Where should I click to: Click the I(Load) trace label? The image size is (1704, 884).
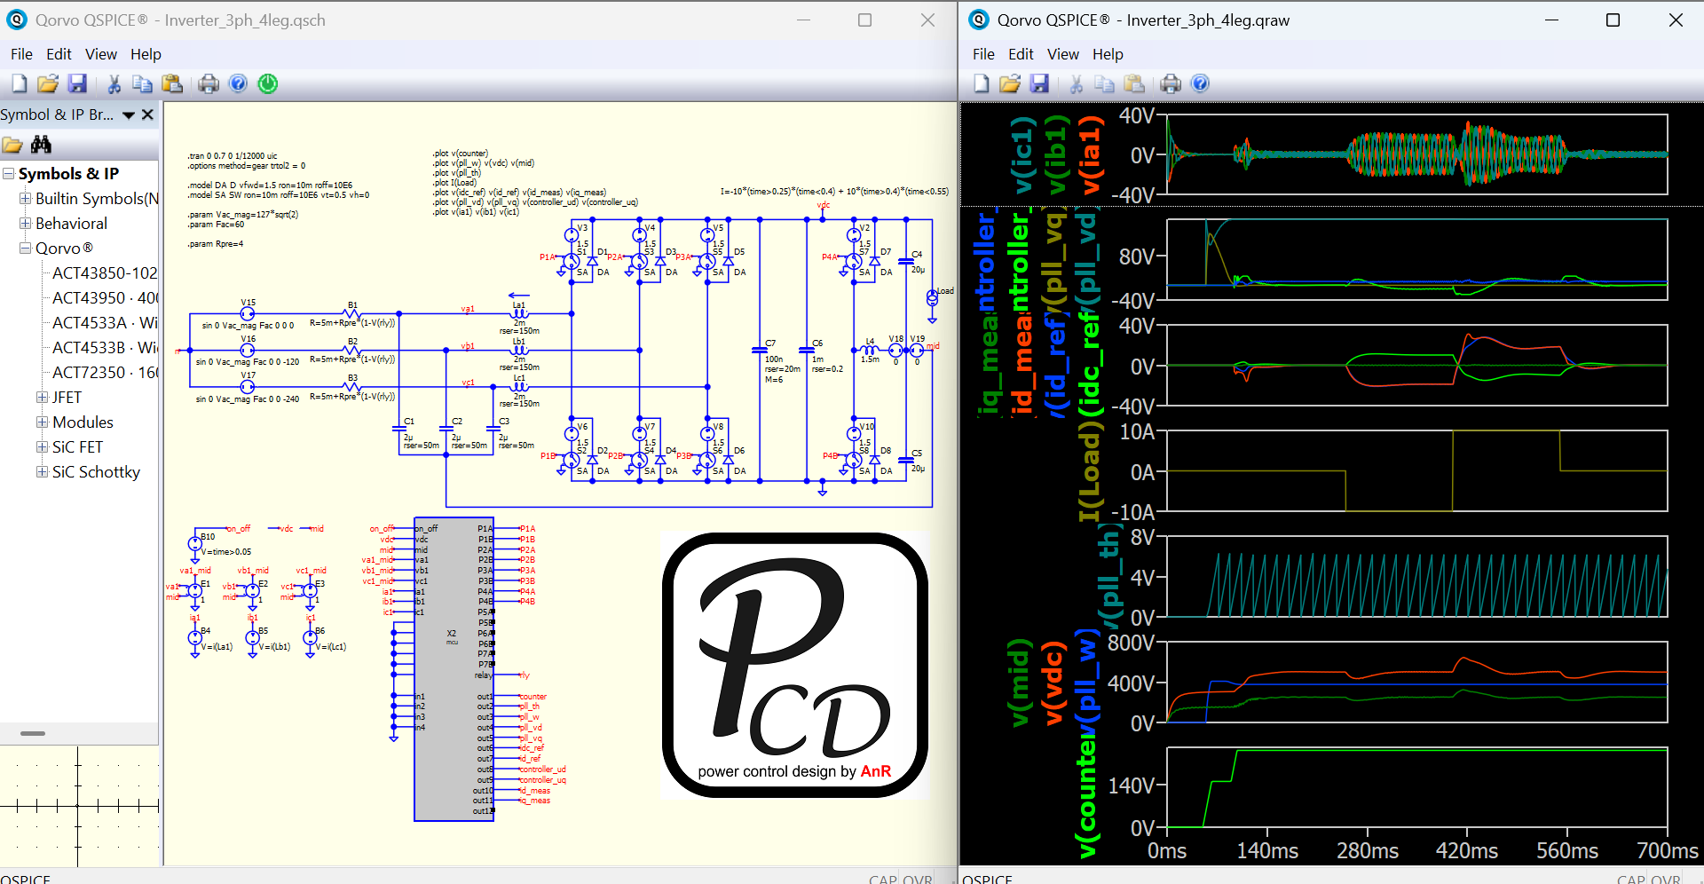tap(1089, 470)
